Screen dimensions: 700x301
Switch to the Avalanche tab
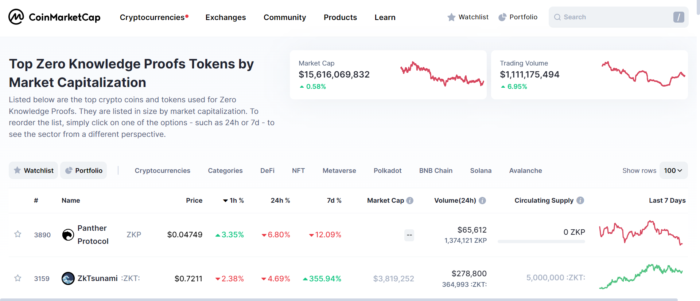pyautogui.click(x=525, y=171)
